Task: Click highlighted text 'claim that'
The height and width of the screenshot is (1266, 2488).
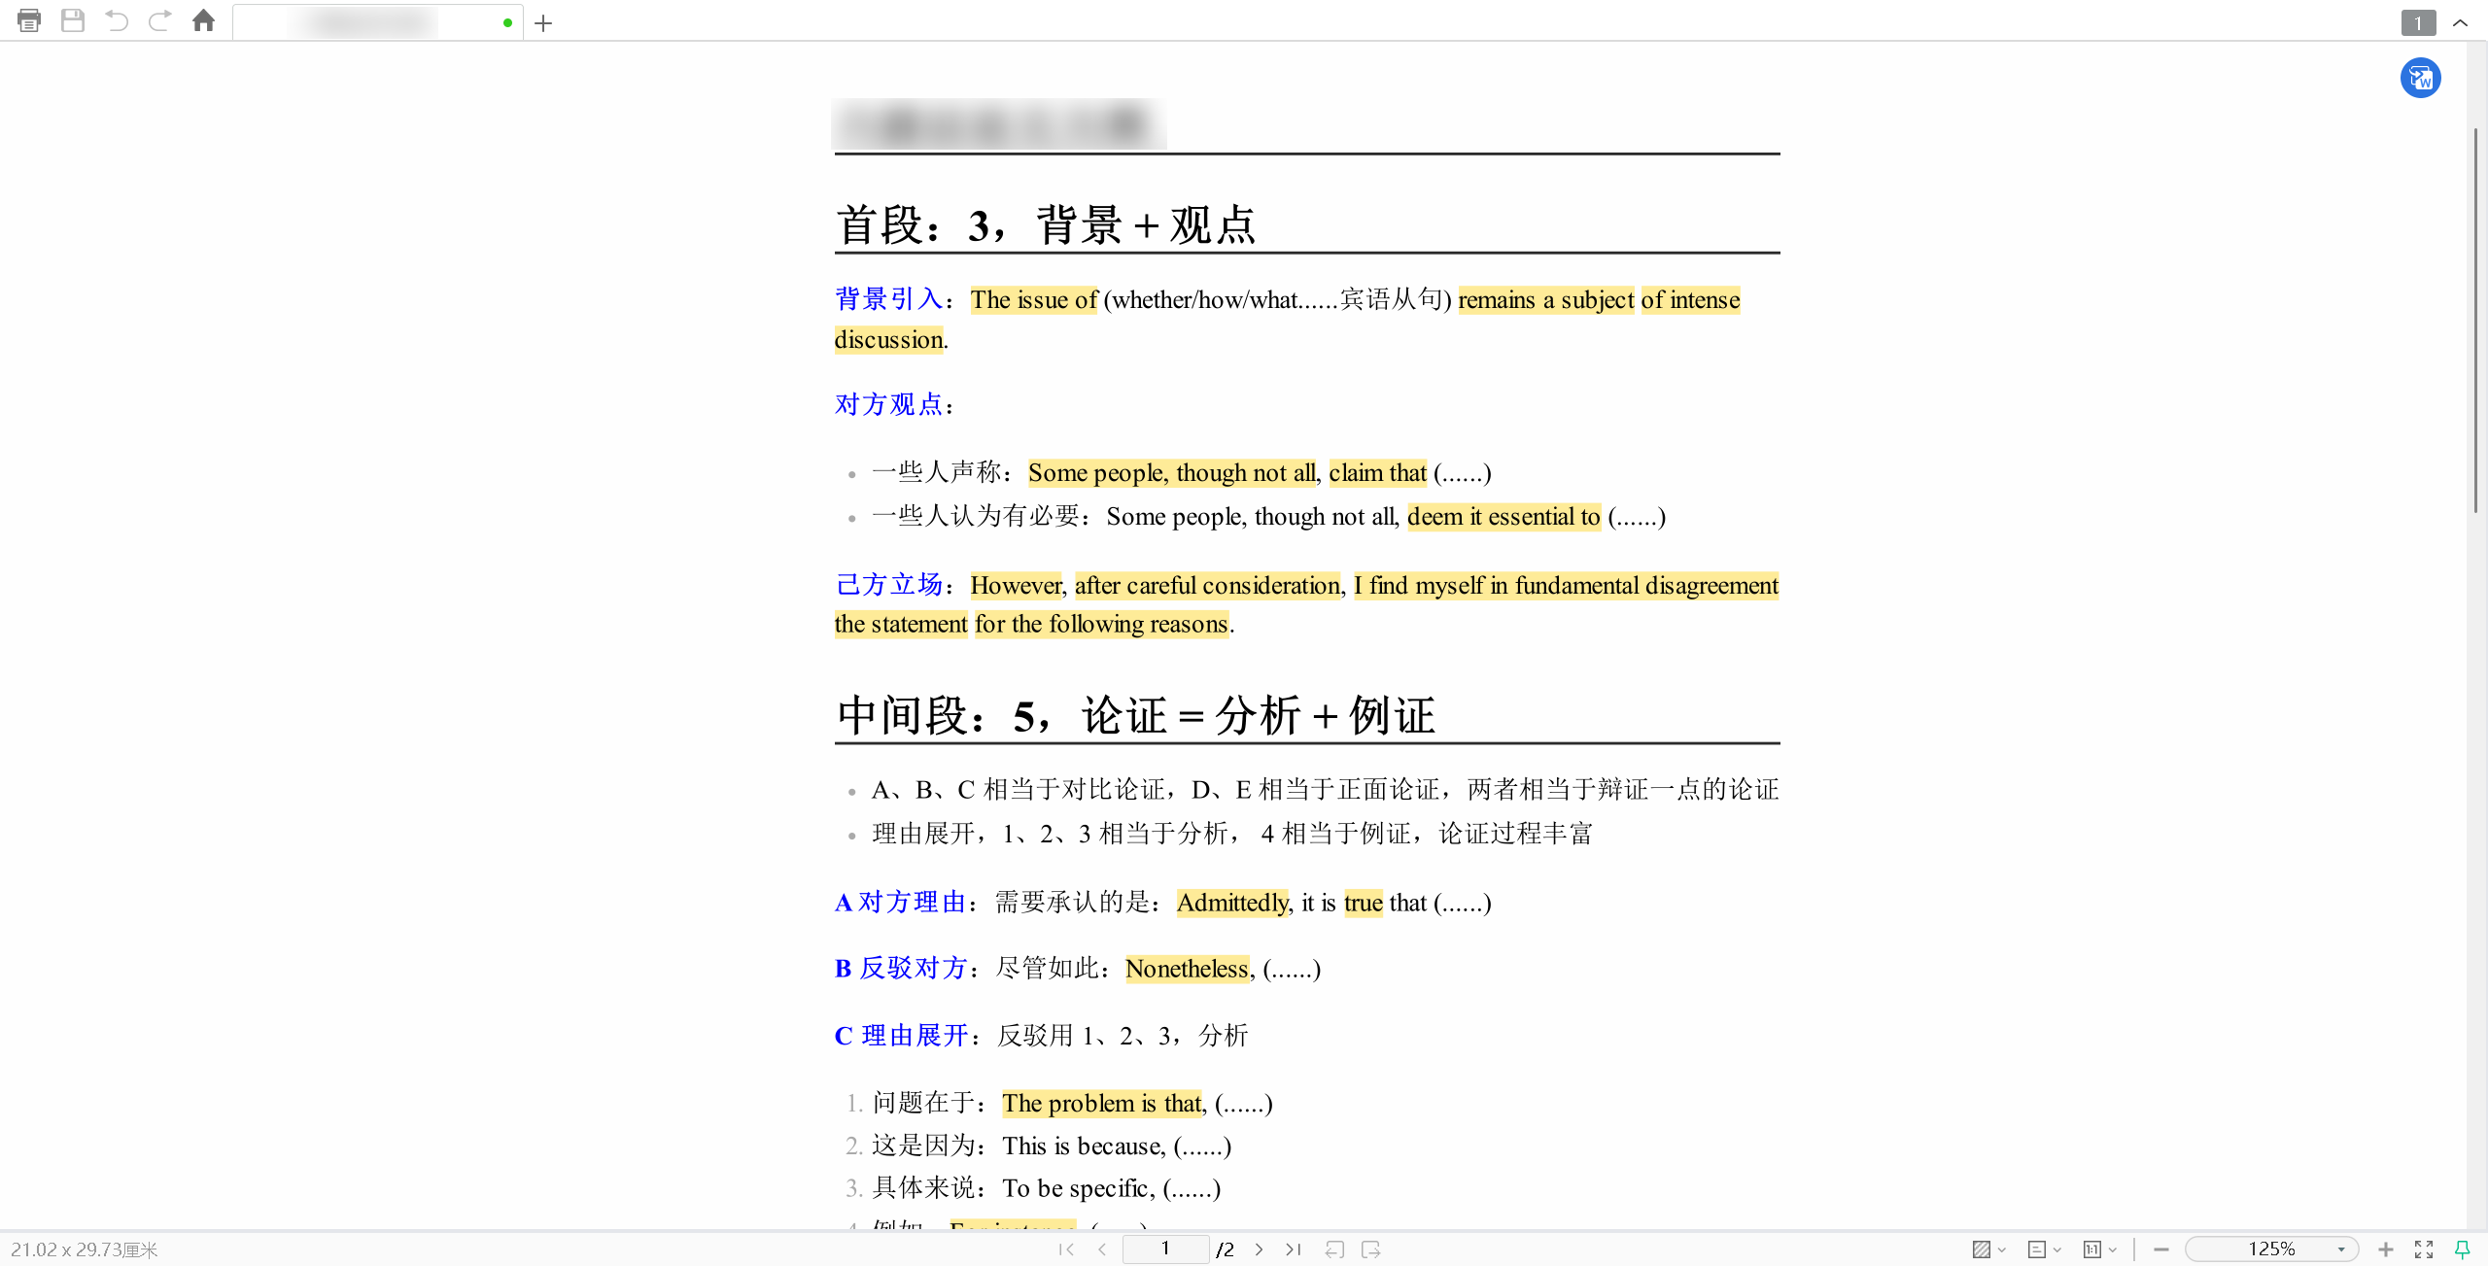Action: click(x=1377, y=473)
